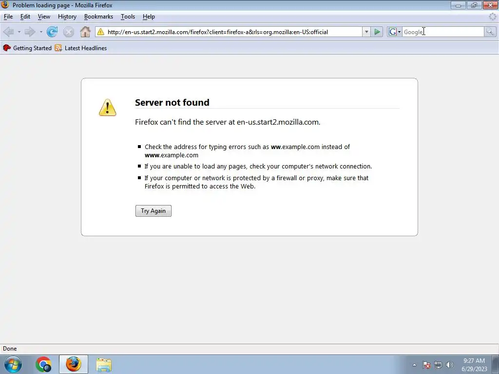Click the network tray icon
This screenshot has width=499, height=374.
click(x=438, y=365)
